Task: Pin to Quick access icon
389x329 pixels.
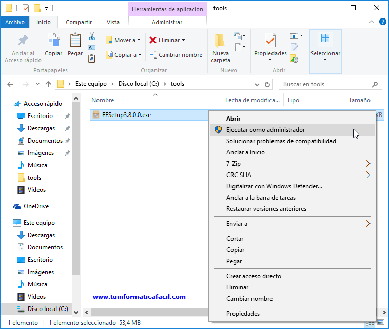Action: click(23, 41)
